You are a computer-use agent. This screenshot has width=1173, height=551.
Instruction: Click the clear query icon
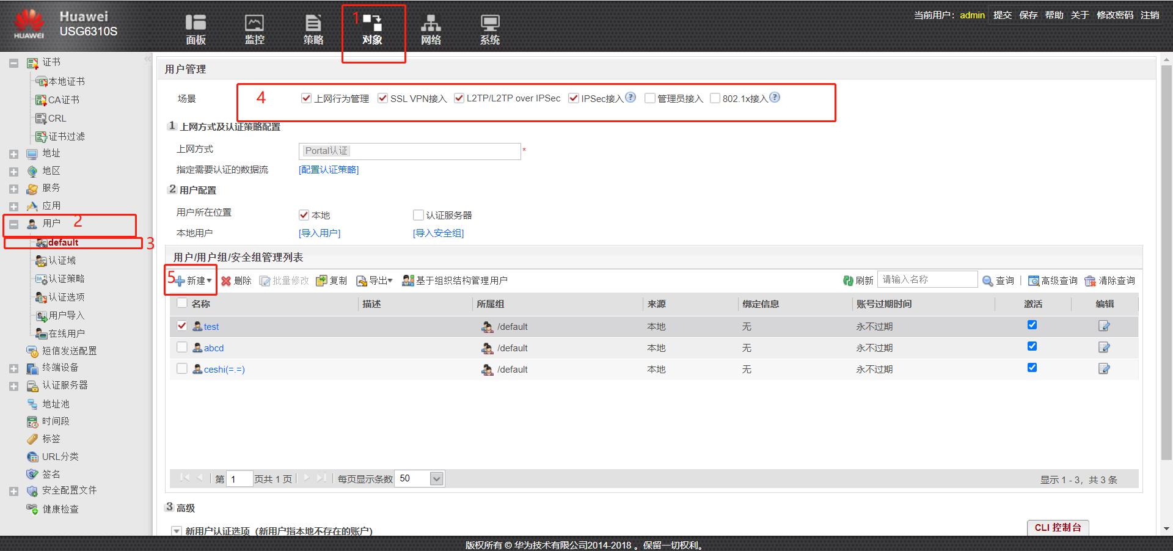1090,281
